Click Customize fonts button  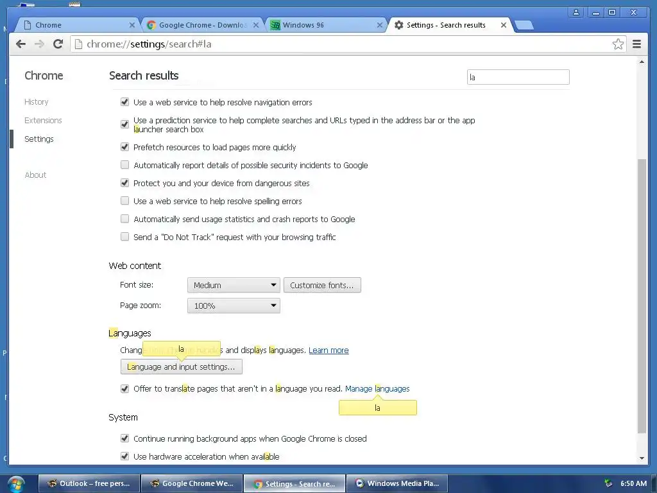click(322, 285)
